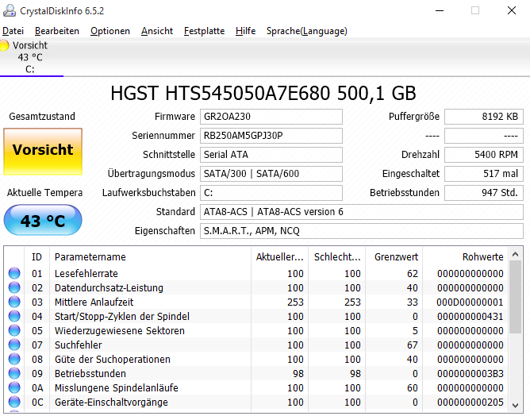Click the CrystalDiskInfo app icon in title bar
530x416 pixels.
point(10,11)
